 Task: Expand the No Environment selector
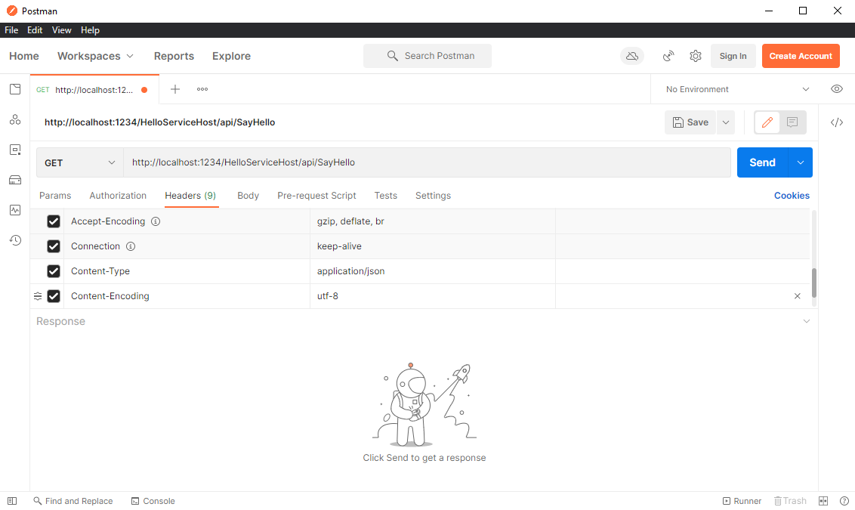coord(738,89)
